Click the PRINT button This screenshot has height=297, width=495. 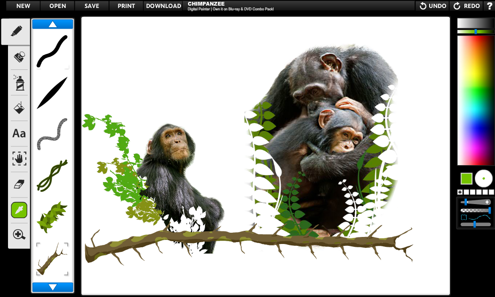(126, 6)
